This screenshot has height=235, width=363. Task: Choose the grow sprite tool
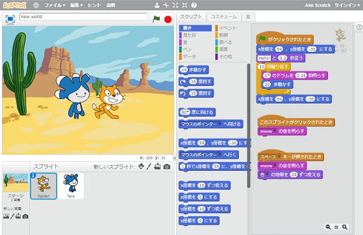pos(175,5)
